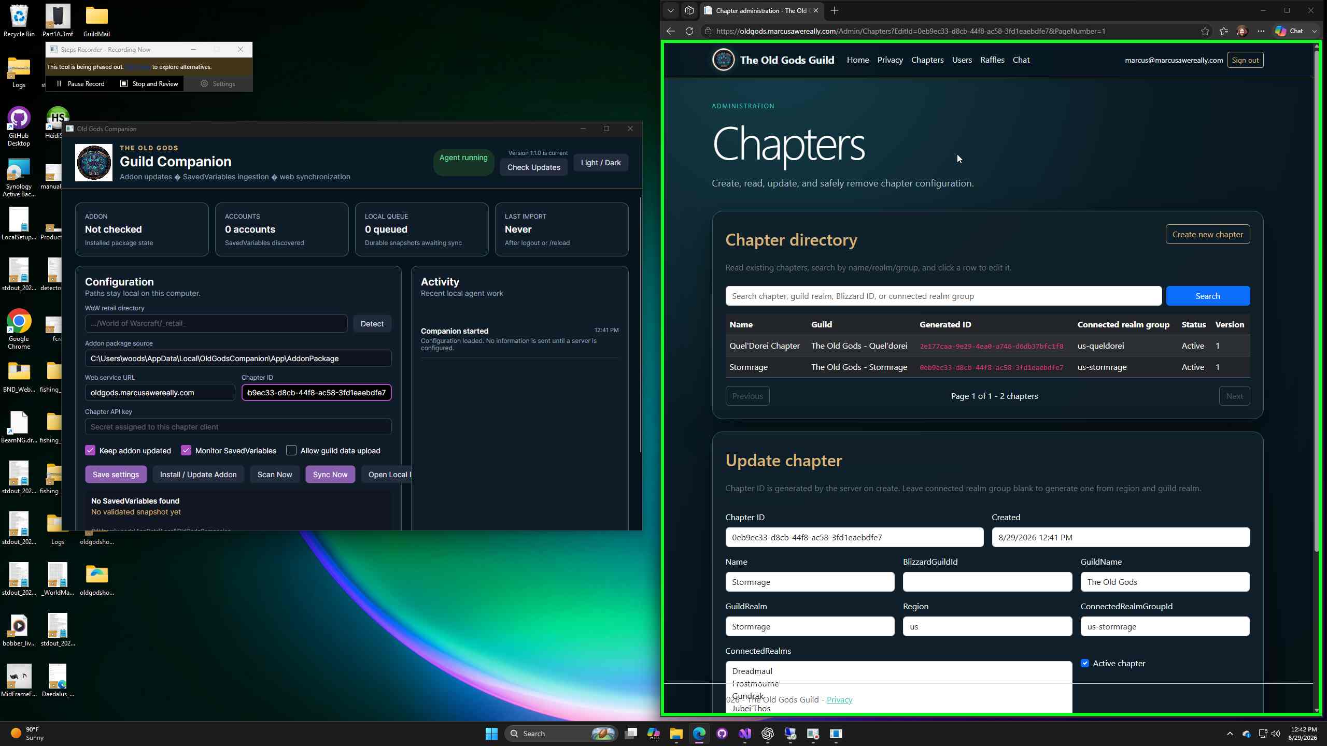Click chapter search input field

(943, 296)
